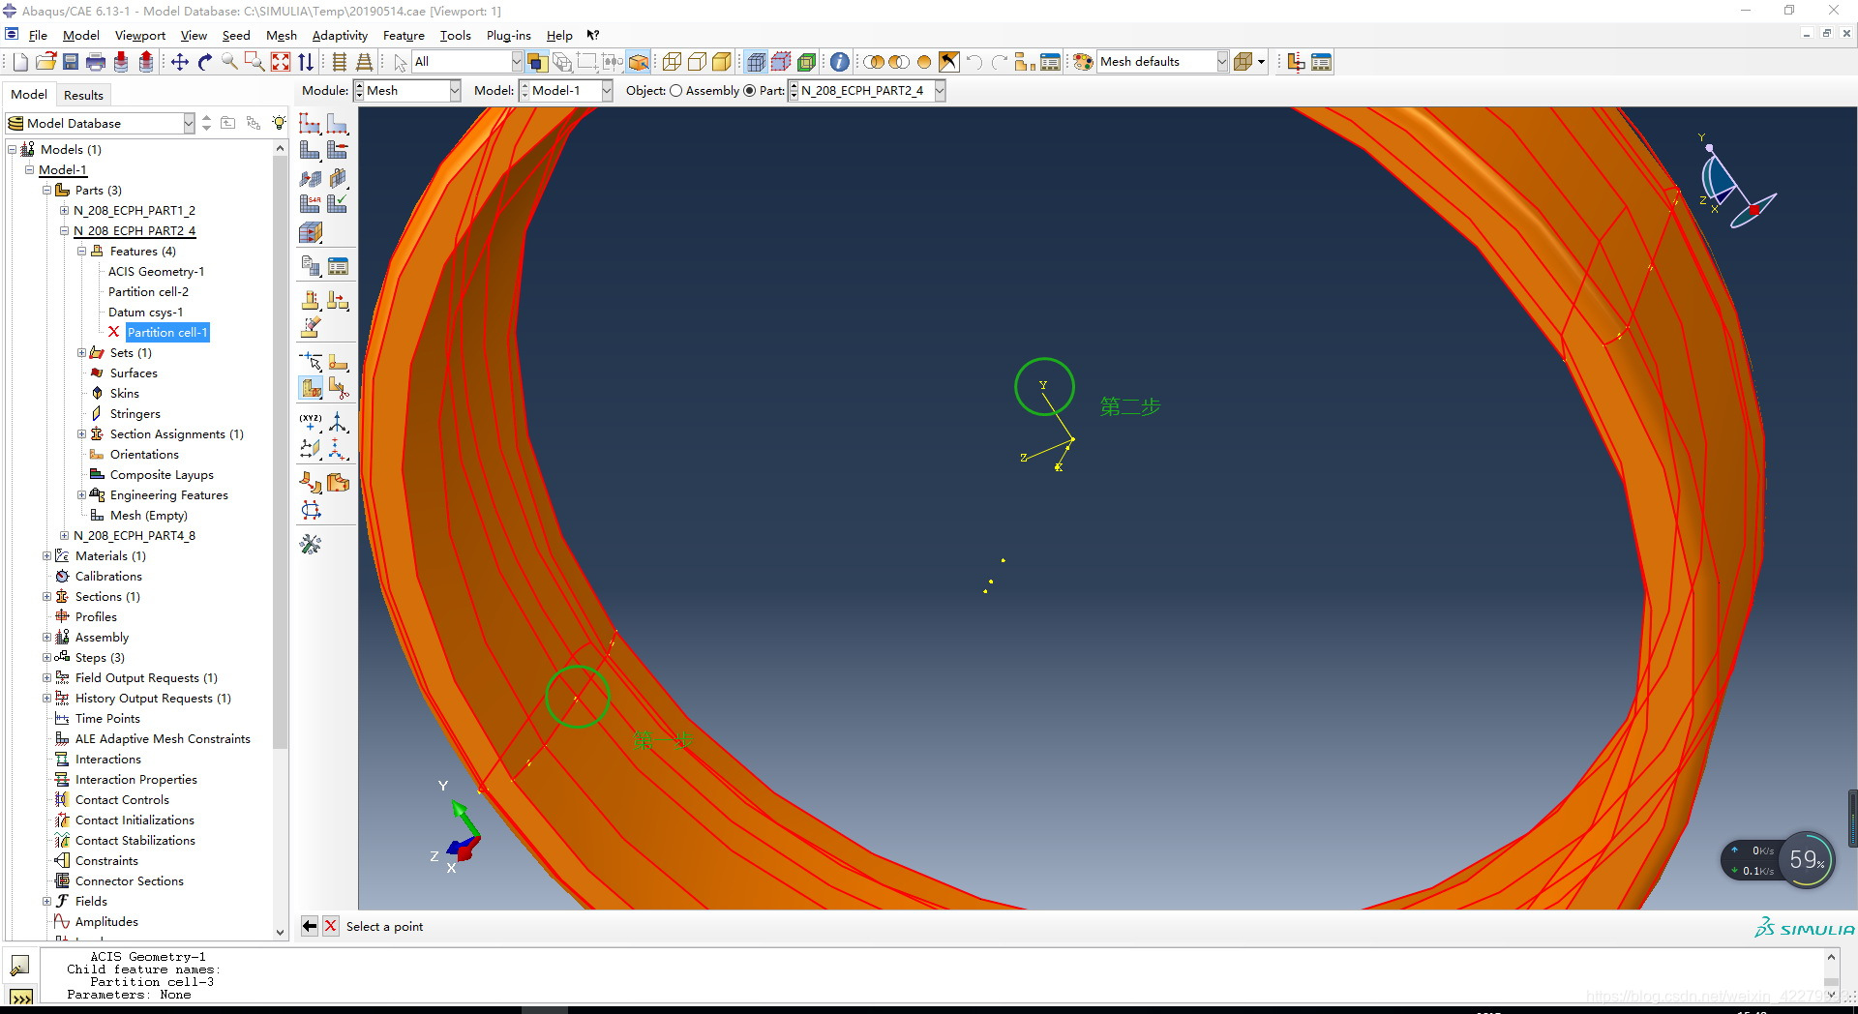
Task: Select the Assembly object radio button
Action: 676,91
